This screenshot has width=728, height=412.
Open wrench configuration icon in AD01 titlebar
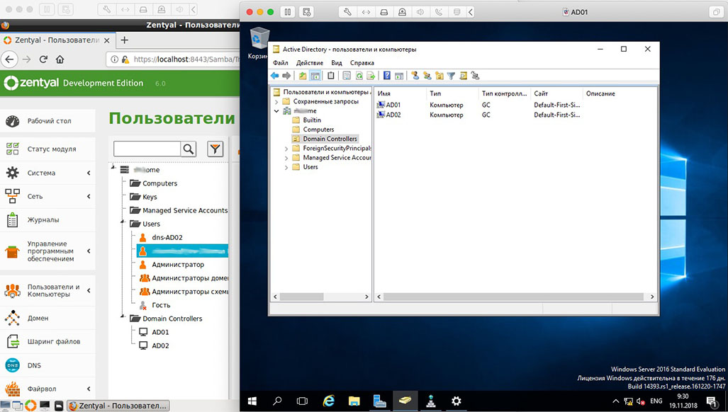[347, 12]
